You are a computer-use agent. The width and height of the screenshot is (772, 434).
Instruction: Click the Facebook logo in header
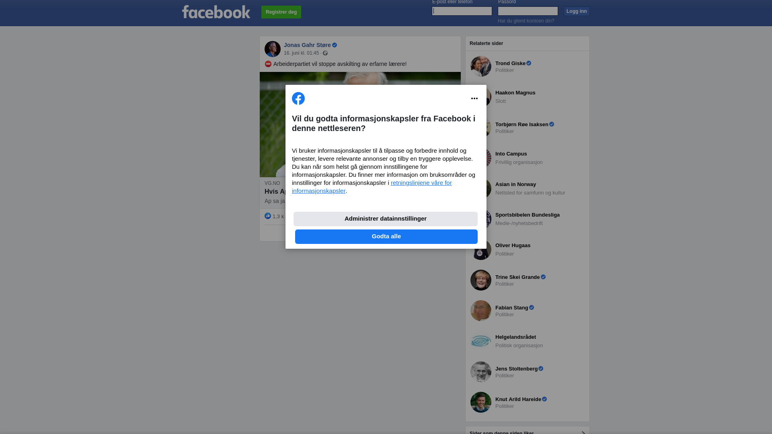(x=216, y=12)
